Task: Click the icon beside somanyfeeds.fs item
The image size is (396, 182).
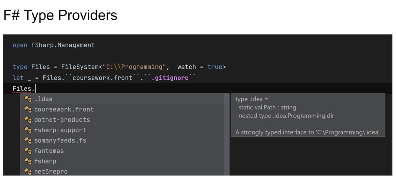Action: click(x=28, y=141)
